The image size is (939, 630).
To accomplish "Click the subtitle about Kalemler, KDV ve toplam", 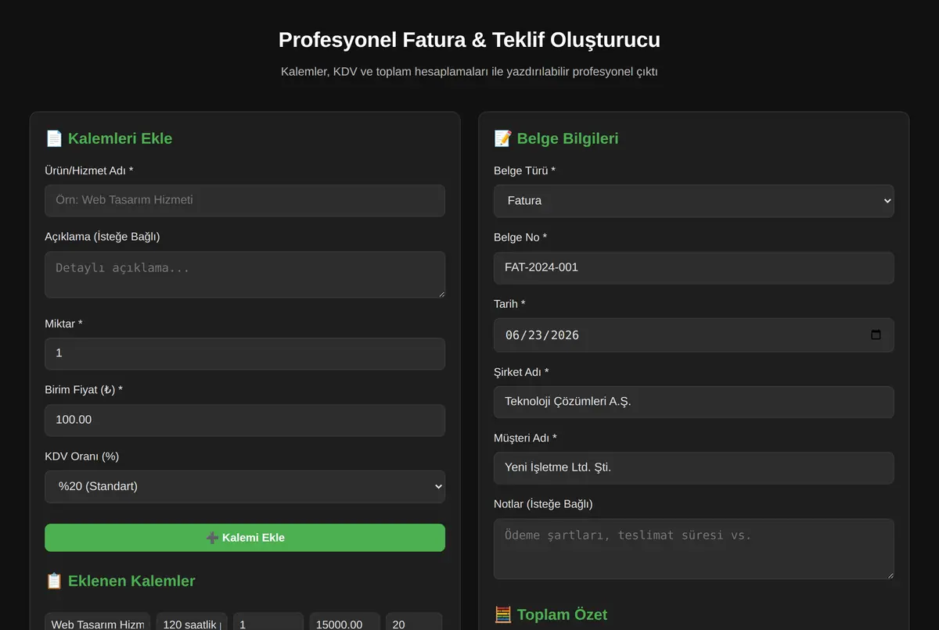I will click(469, 72).
